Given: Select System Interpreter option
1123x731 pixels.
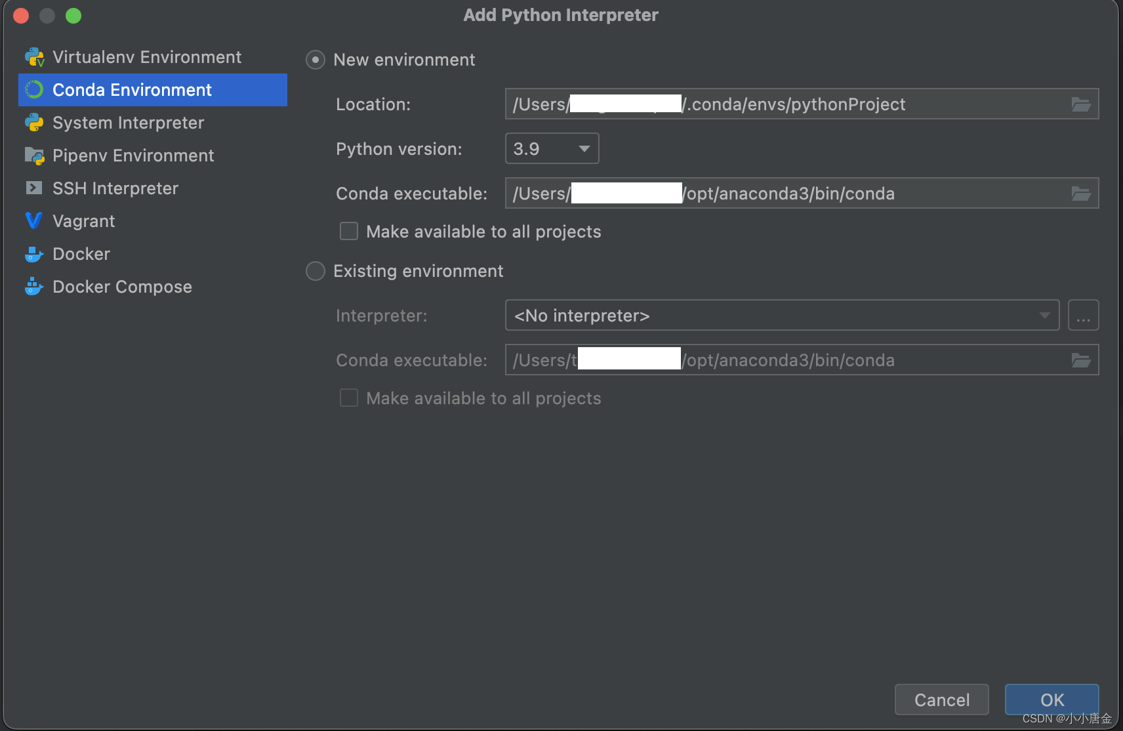Looking at the screenshot, I should pos(153,123).
